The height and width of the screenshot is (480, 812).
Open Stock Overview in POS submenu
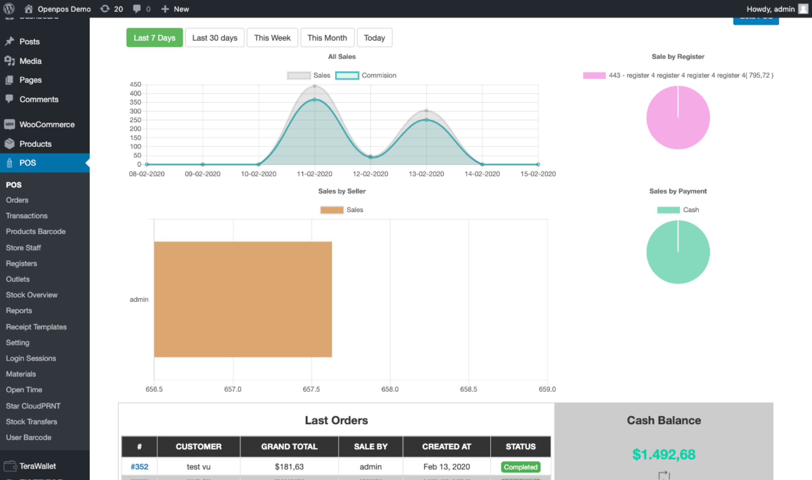[x=32, y=295]
